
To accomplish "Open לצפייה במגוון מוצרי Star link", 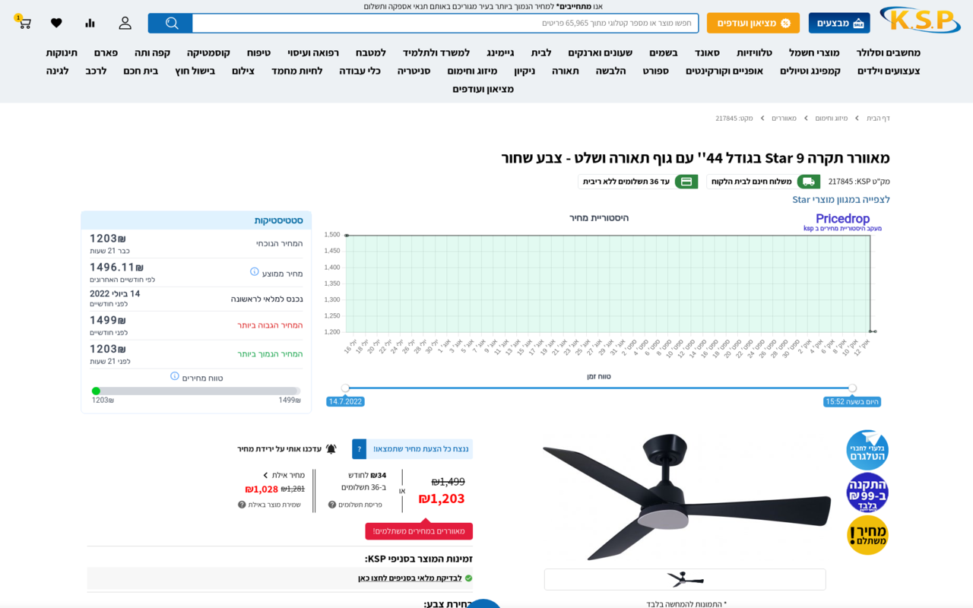I will pos(841,199).
